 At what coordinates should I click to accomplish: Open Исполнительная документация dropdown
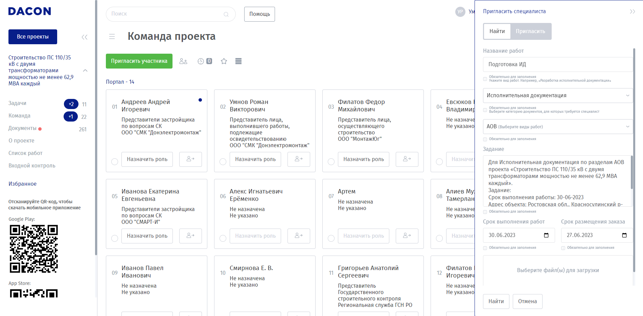coord(557,96)
